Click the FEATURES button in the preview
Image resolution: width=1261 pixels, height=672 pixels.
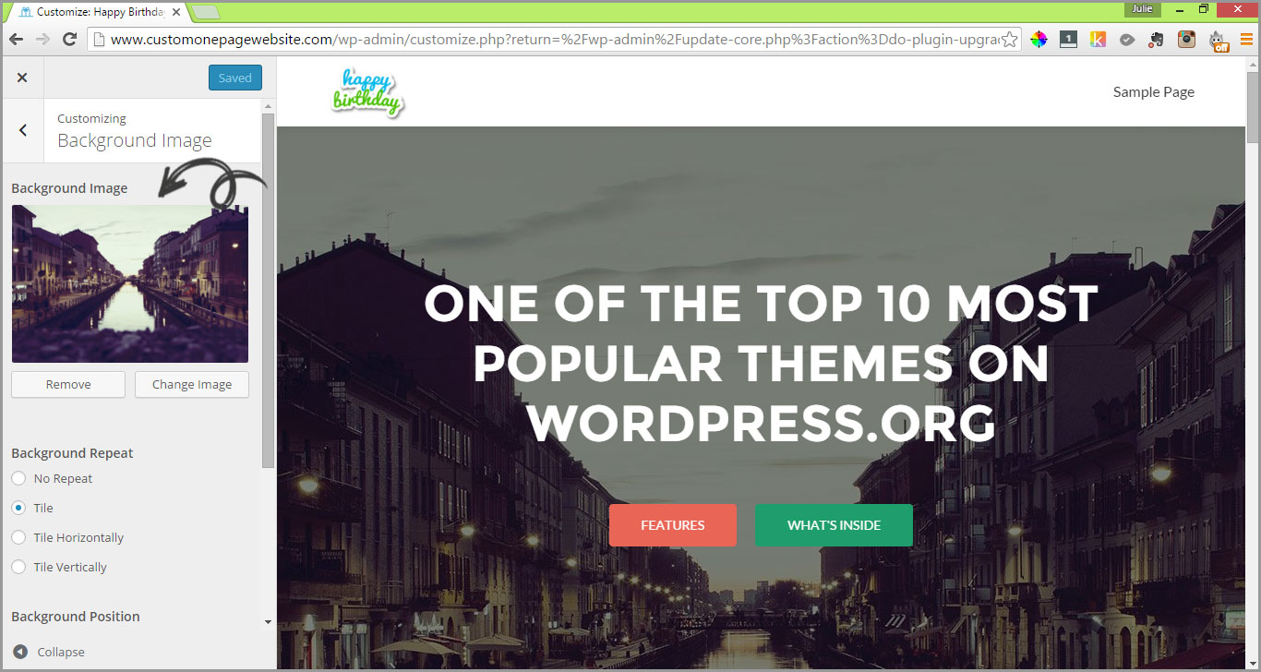(x=673, y=525)
